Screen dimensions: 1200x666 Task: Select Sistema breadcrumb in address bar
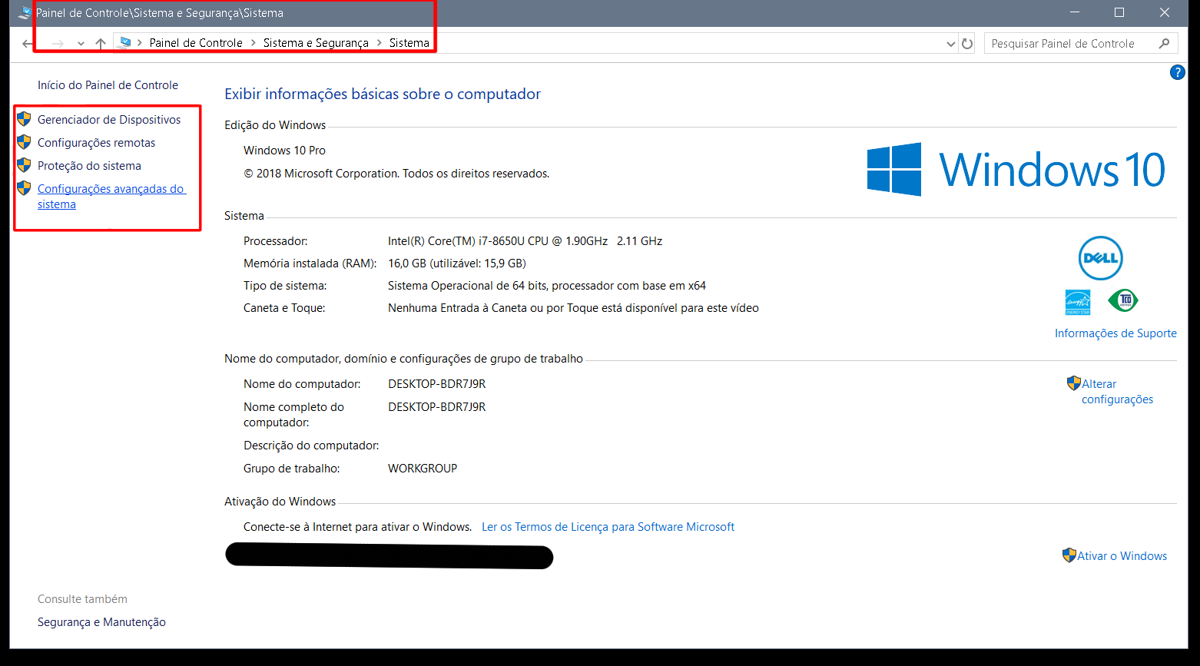(x=409, y=43)
